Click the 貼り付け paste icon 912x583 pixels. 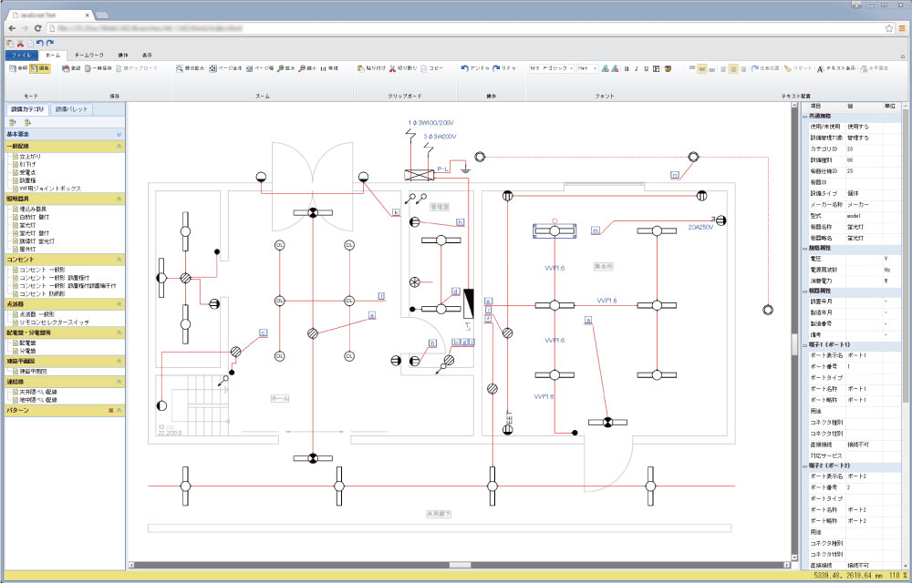361,68
